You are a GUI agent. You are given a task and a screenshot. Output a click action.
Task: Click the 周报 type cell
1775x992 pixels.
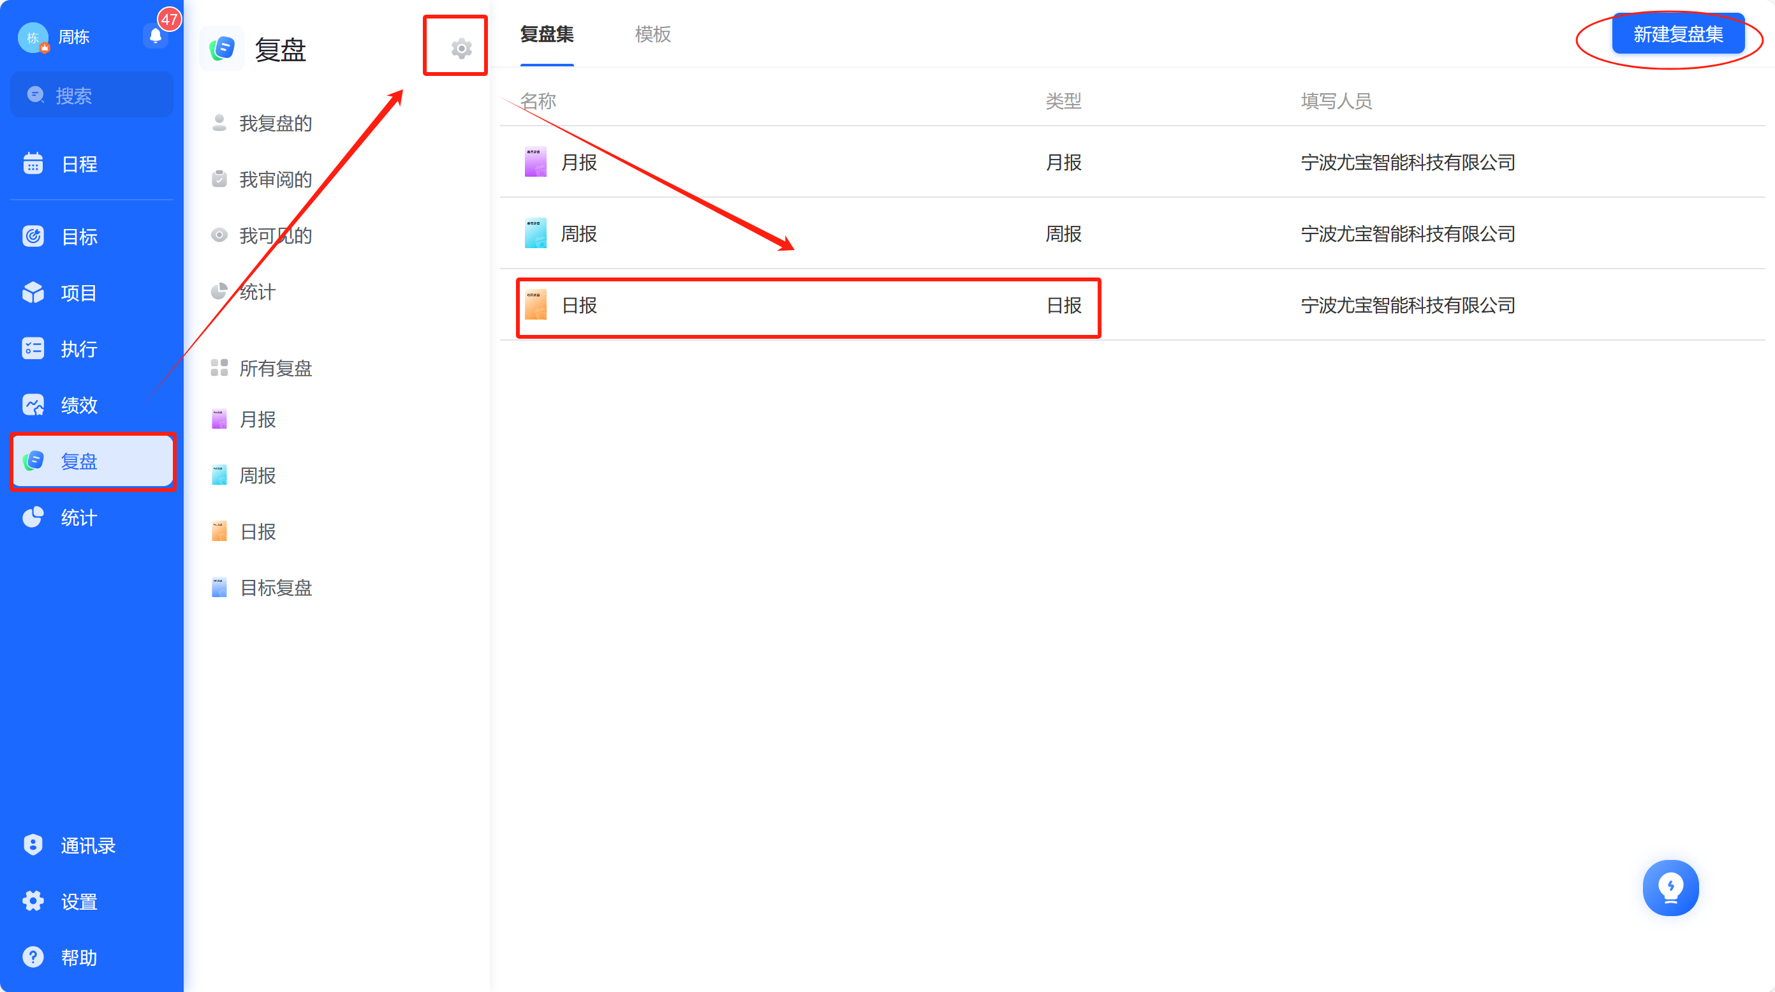click(x=1063, y=233)
